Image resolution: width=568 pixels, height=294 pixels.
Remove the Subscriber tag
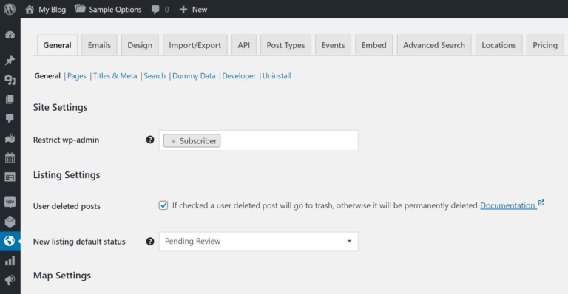pyautogui.click(x=173, y=141)
